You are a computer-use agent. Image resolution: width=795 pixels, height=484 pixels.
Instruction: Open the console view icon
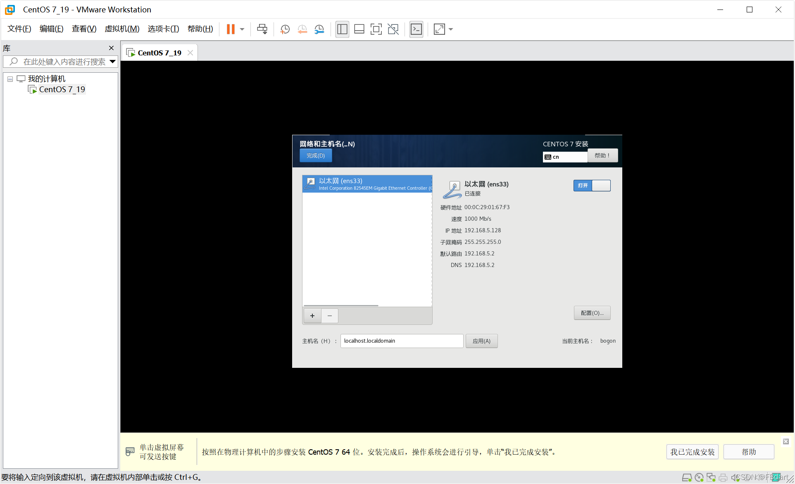coord(416,29)
